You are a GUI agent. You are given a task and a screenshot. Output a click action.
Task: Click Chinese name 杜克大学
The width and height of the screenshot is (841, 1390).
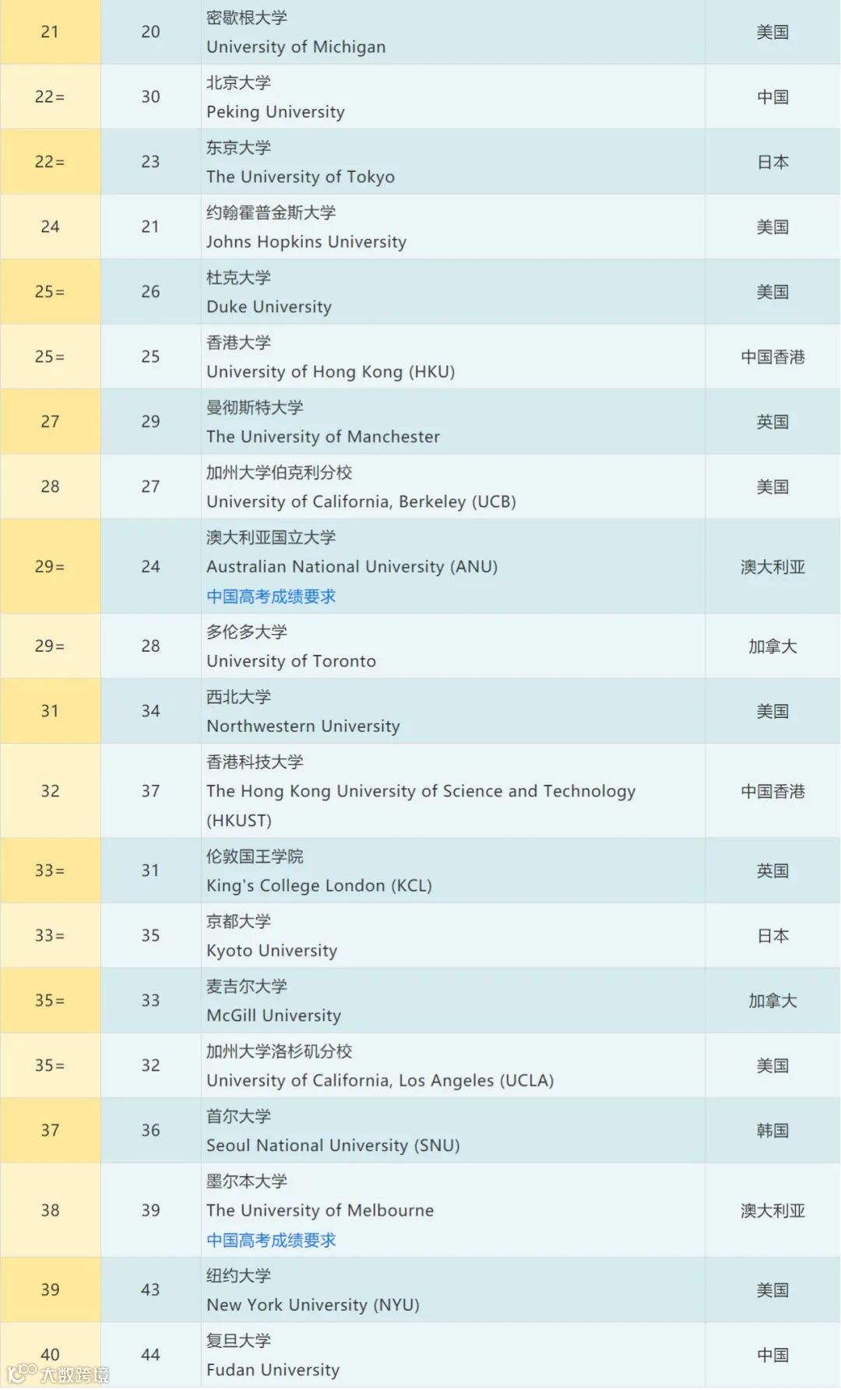point(238,277)
